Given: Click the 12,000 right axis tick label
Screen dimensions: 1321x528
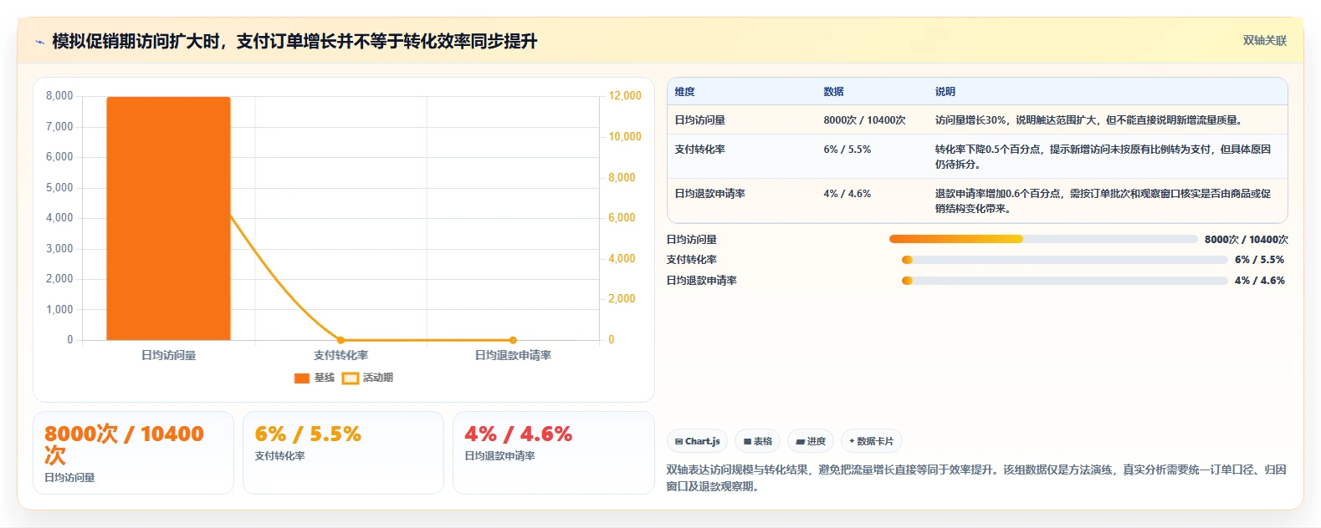Looking at the screenshot, I should pyautogui.click(x=625, y=96).
